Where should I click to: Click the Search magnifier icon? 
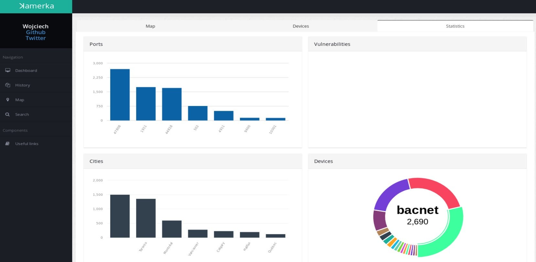click(7, 114)
